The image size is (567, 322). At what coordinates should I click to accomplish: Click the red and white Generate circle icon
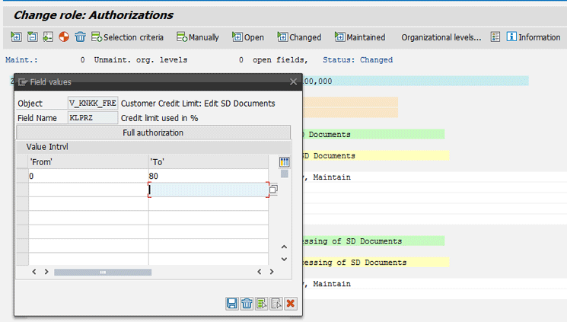64,37
